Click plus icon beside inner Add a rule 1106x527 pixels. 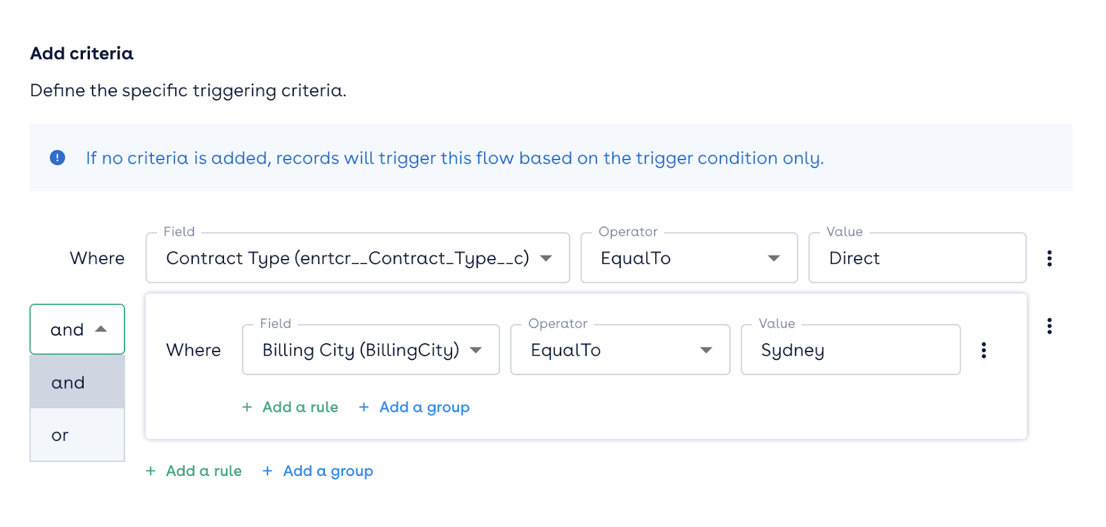click(x=247, y=408)
